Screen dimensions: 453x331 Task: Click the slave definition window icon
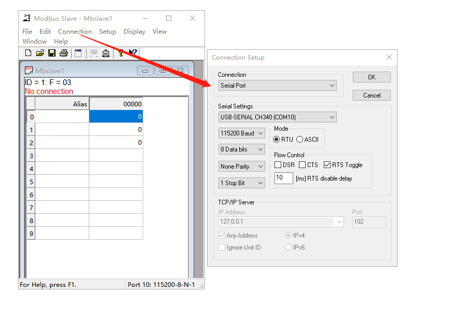click(78, 53)
